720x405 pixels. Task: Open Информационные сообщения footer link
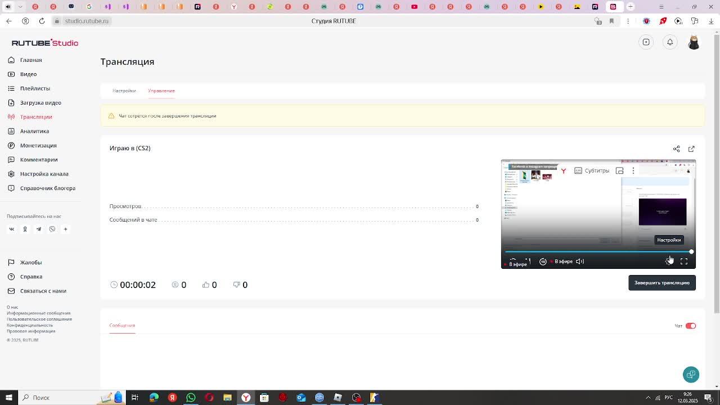point(38,313)
